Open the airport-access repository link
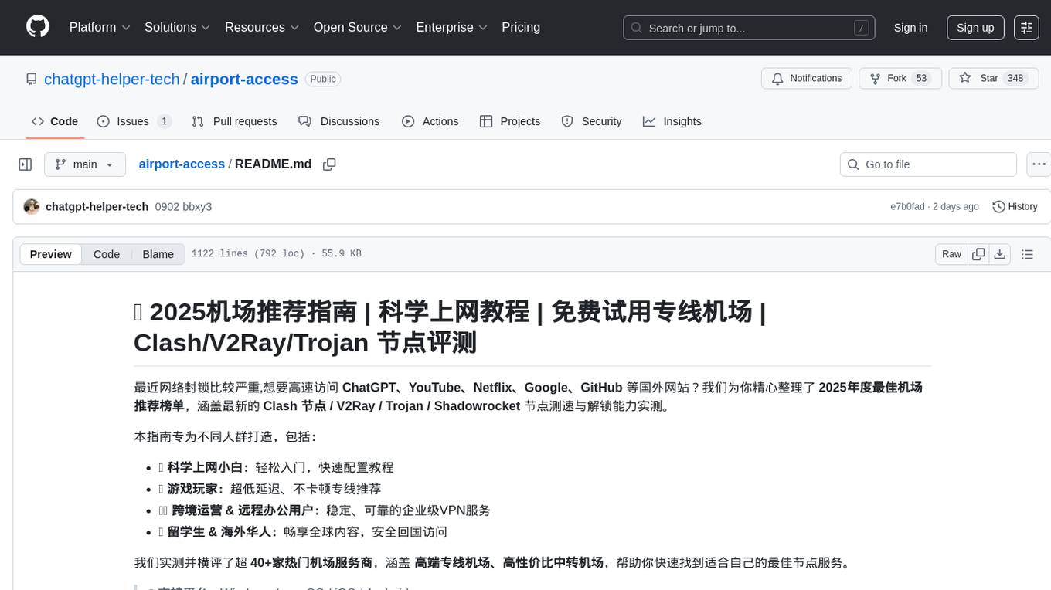 pyautogui.click(x=244, y=79)
